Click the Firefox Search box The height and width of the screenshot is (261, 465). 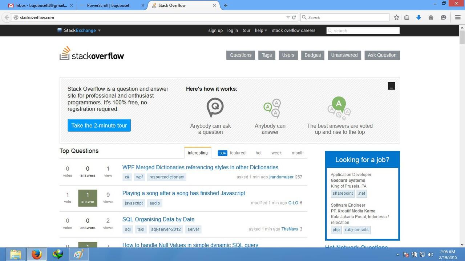coord(345,17)
